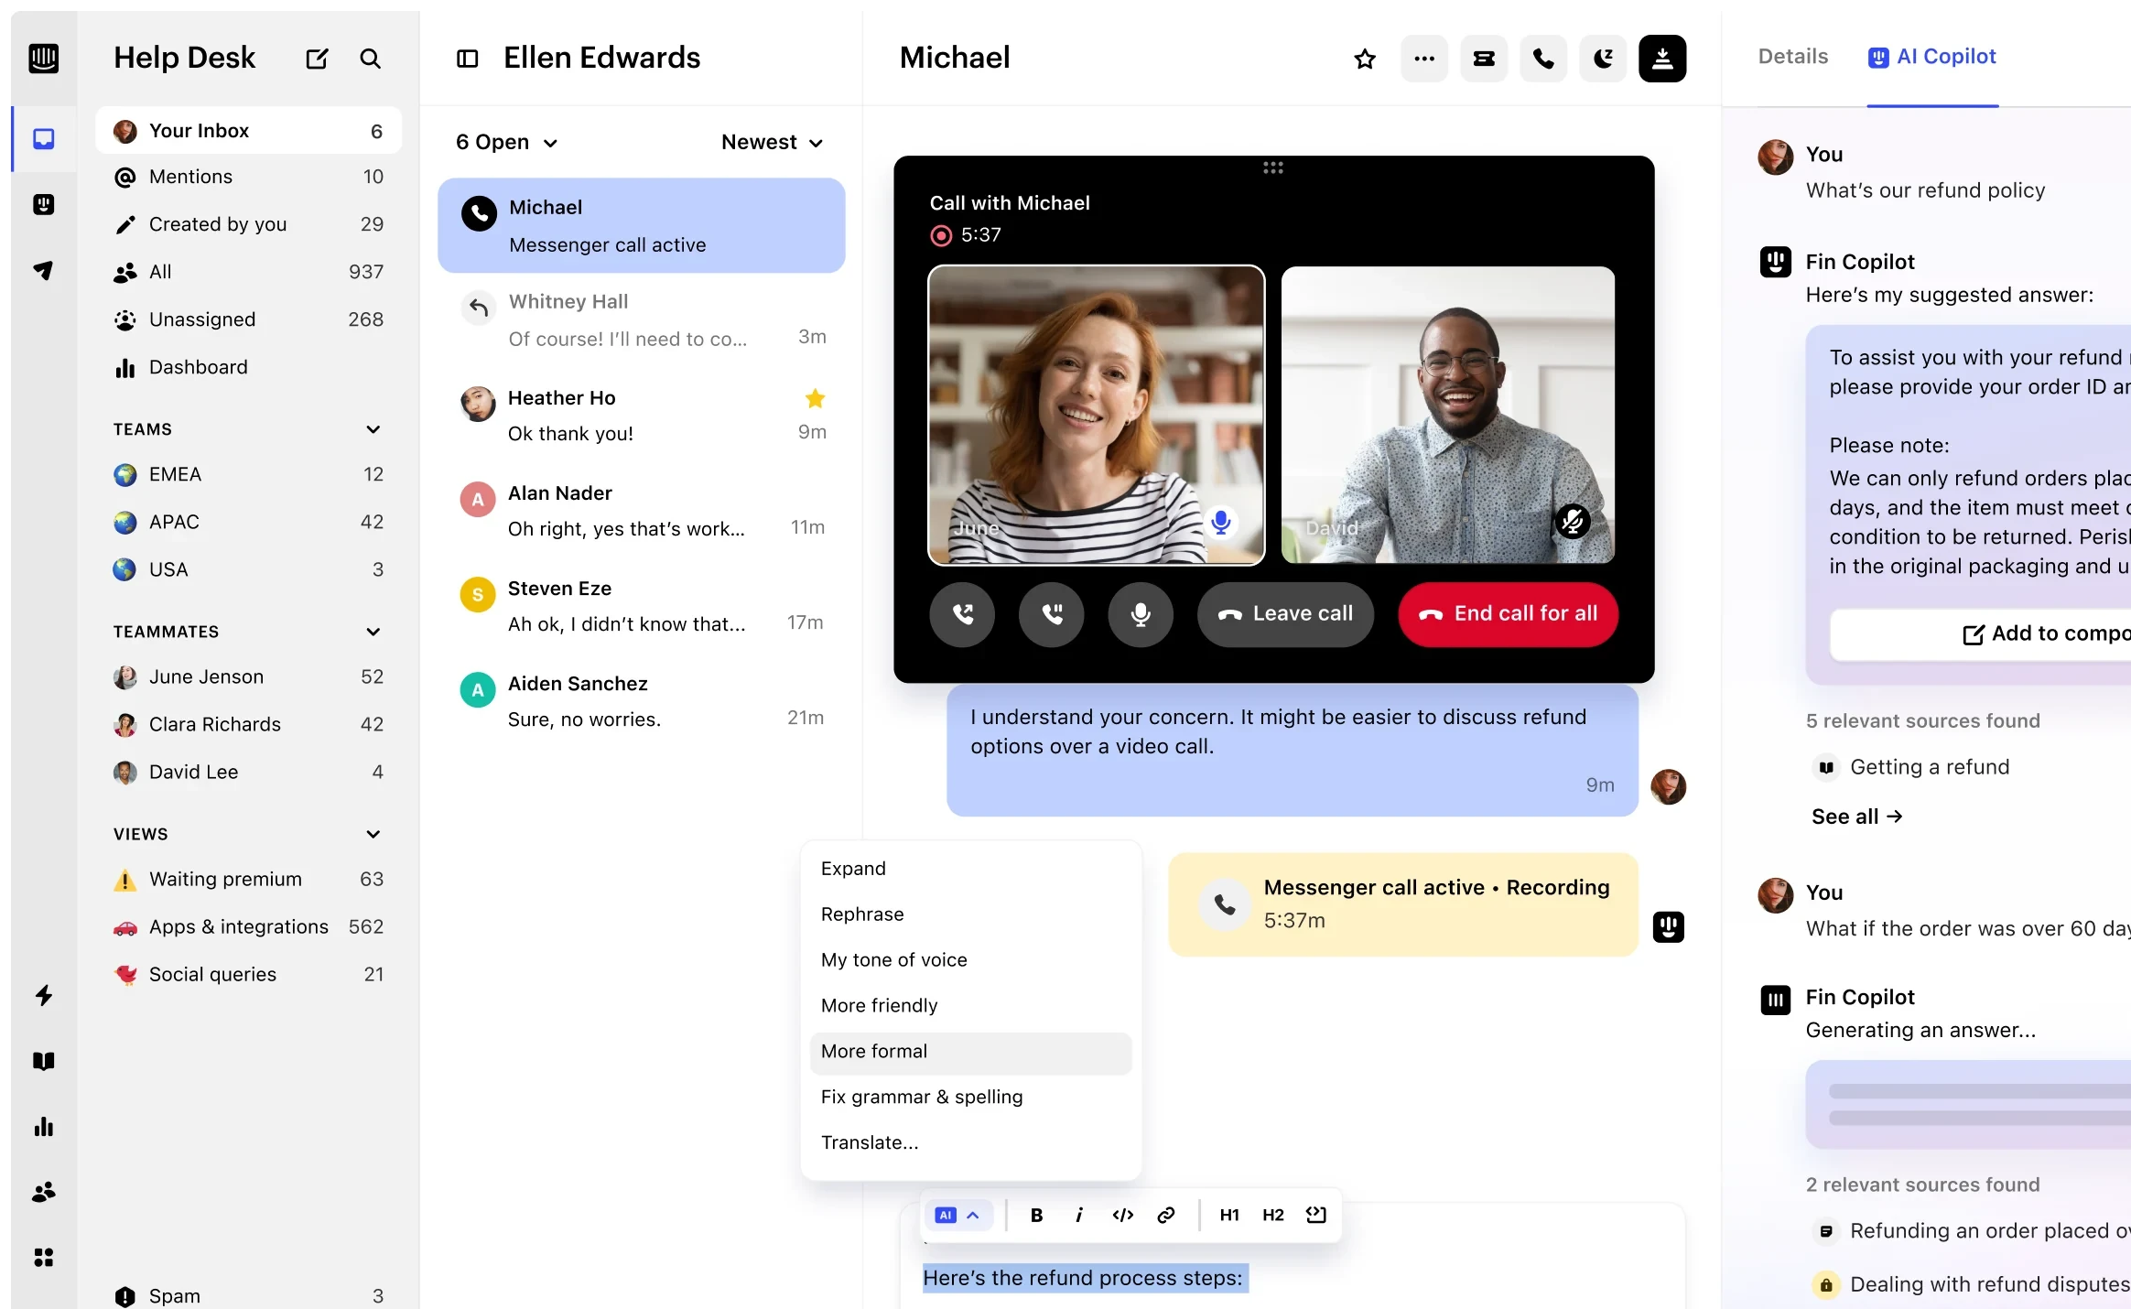Image resolution: width=2131 pixels, height=1309 pixels.
Task: Select More friendly option
Action: tap(970, 1006)
